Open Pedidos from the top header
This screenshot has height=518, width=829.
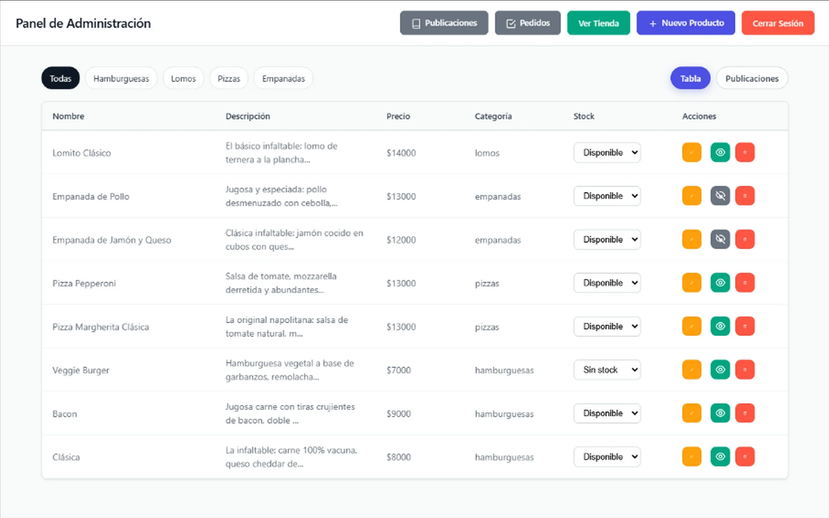(527, 23)
